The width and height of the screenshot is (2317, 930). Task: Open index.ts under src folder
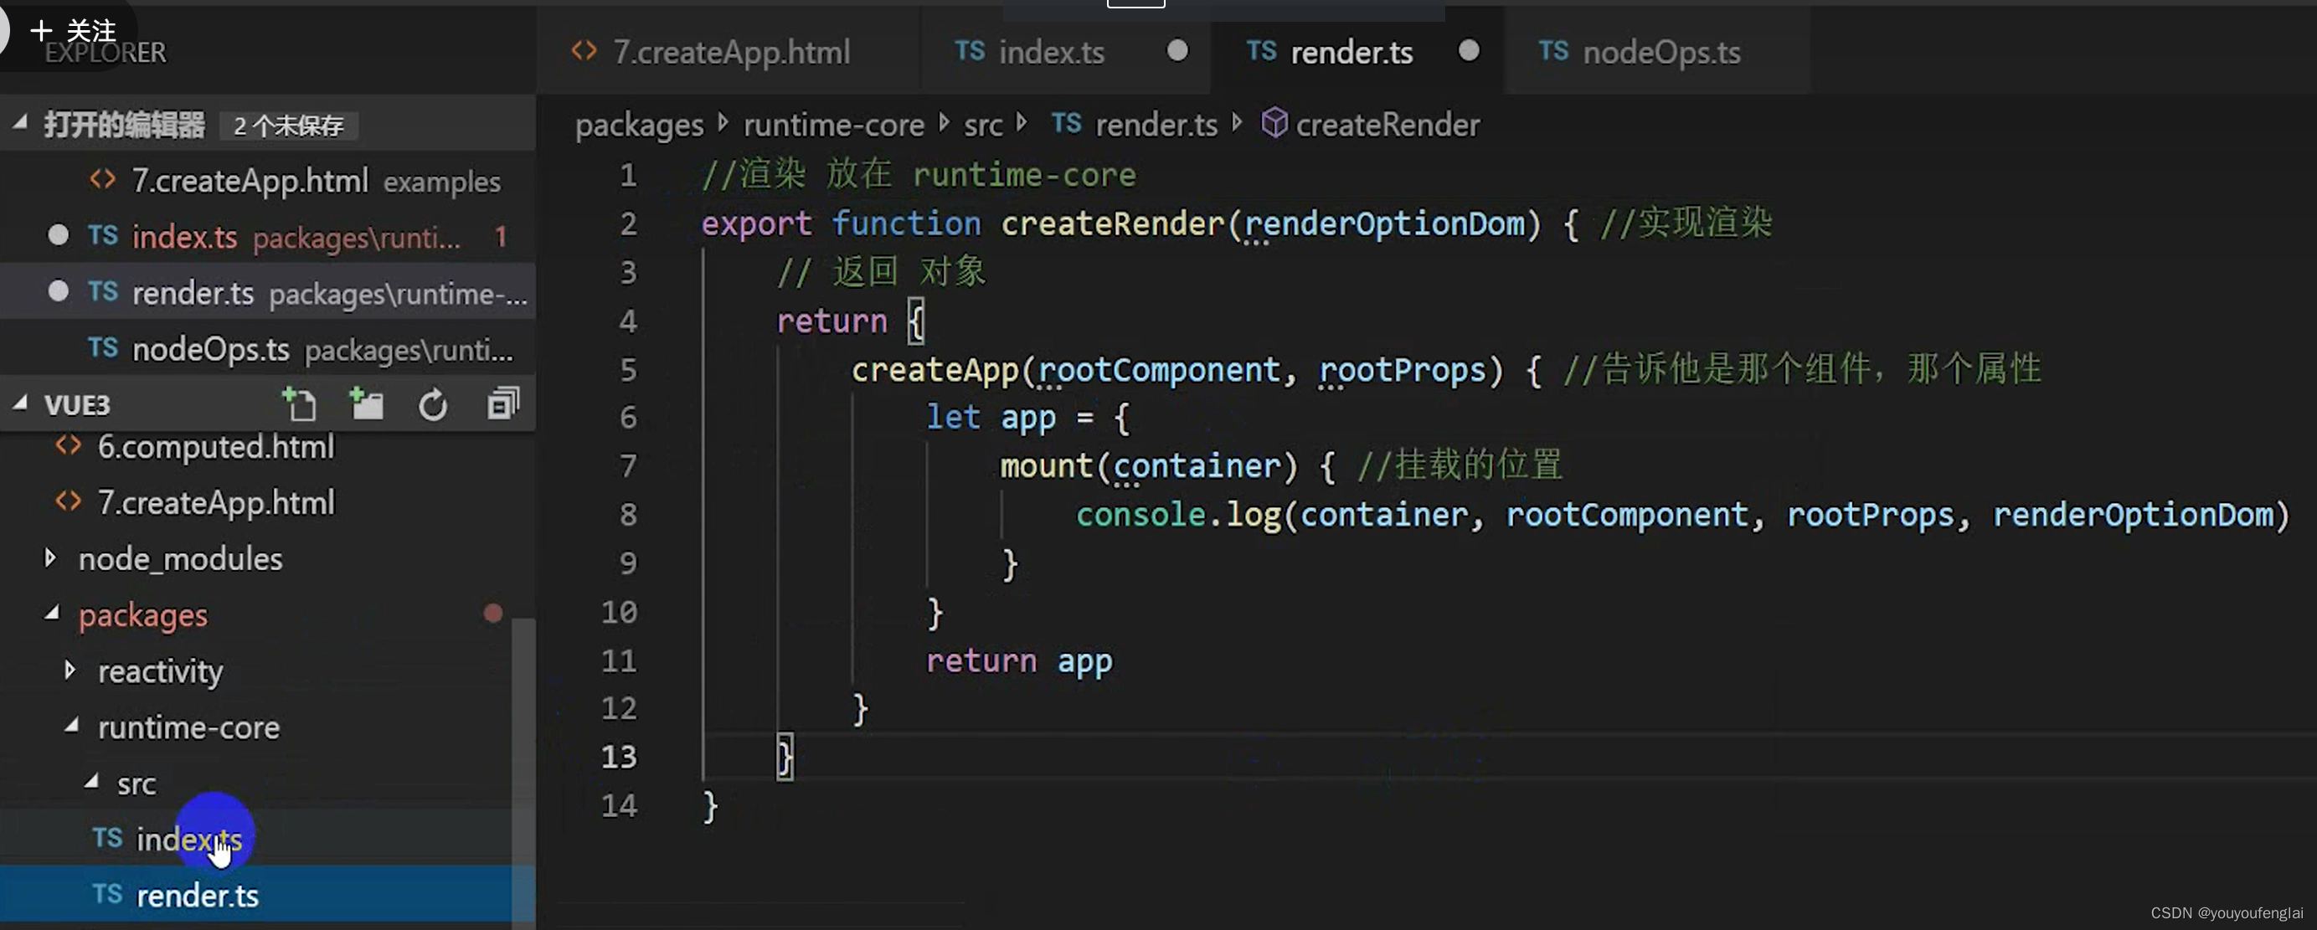tap(256, 839)
